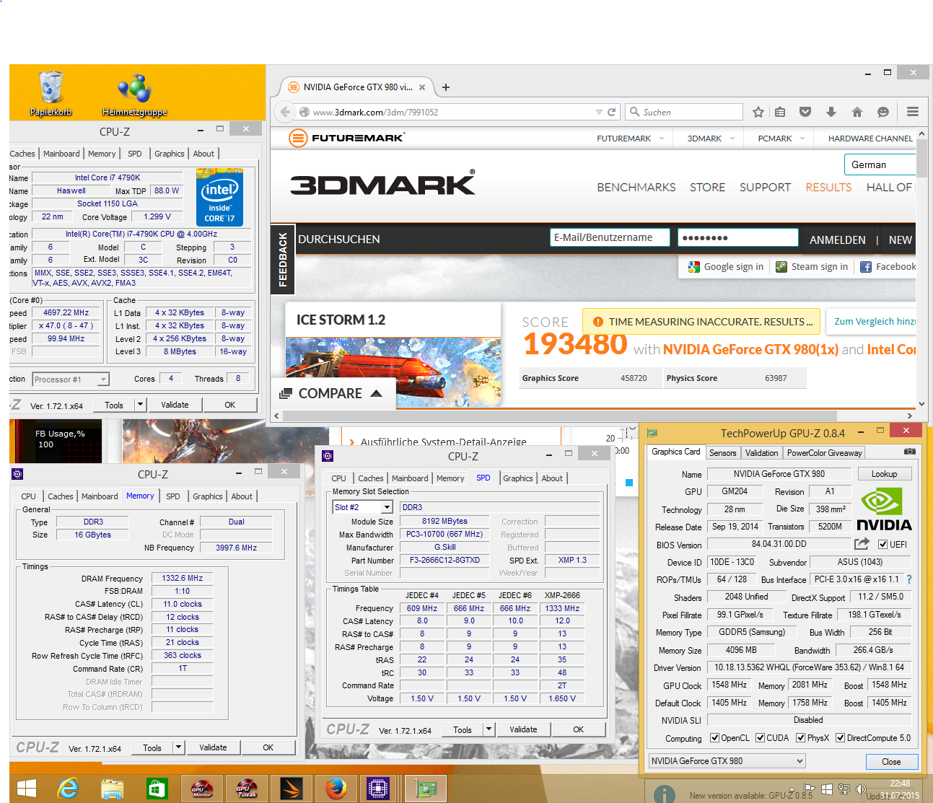
Task: Open the Slot #2 memory slot dropdown
Action: 362,507
